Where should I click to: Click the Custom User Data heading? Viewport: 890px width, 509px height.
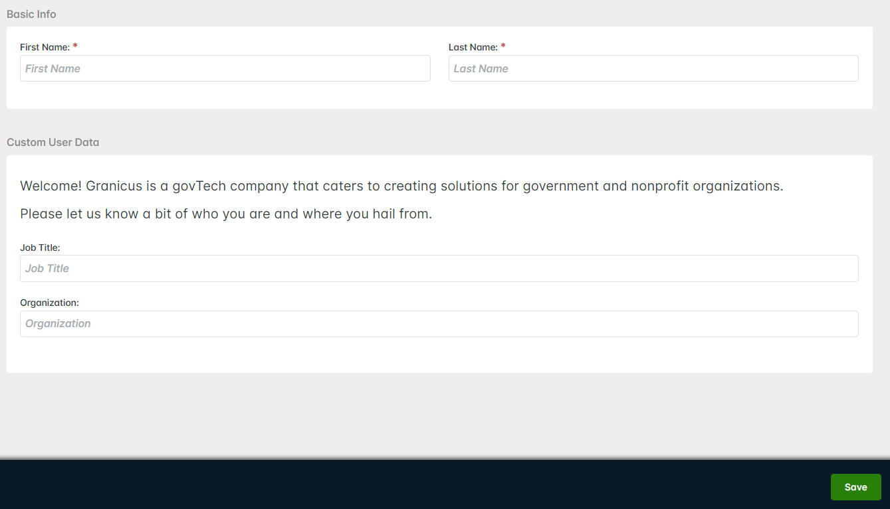point(53,142)
